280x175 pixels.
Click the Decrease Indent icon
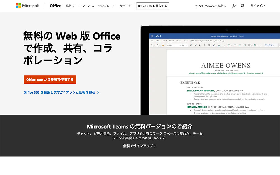coord(240,45)
